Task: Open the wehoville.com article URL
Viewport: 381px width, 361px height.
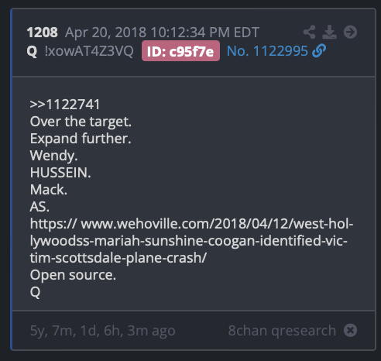Action: [191, 241]
